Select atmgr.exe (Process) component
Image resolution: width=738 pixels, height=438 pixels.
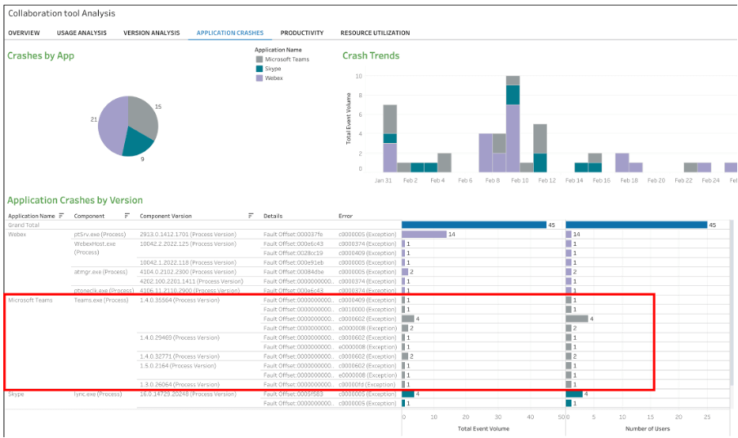pyautogui.click(x=100, y=272)
